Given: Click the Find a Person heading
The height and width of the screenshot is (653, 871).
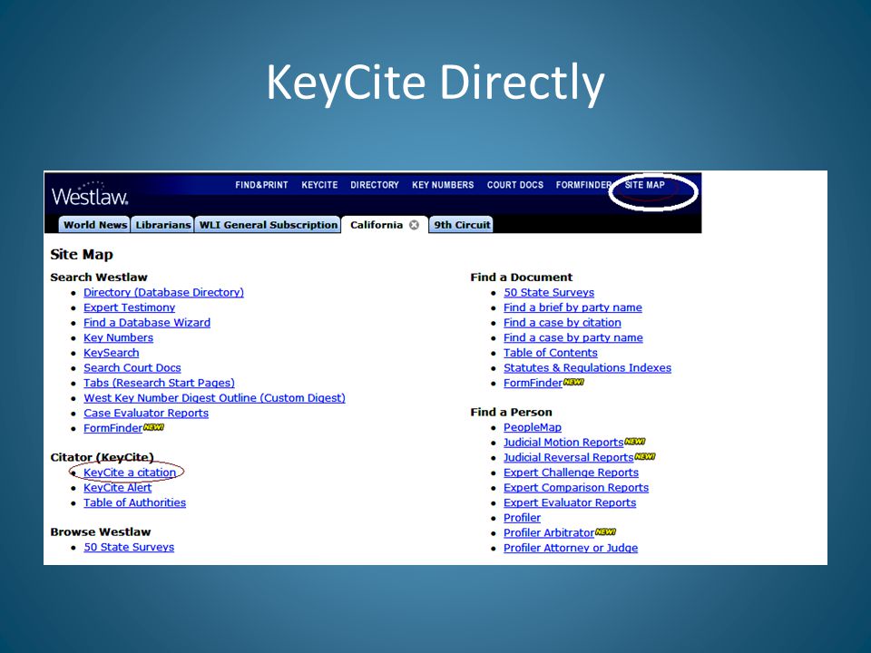Looking at the screenshot, I should pos(511,412).
